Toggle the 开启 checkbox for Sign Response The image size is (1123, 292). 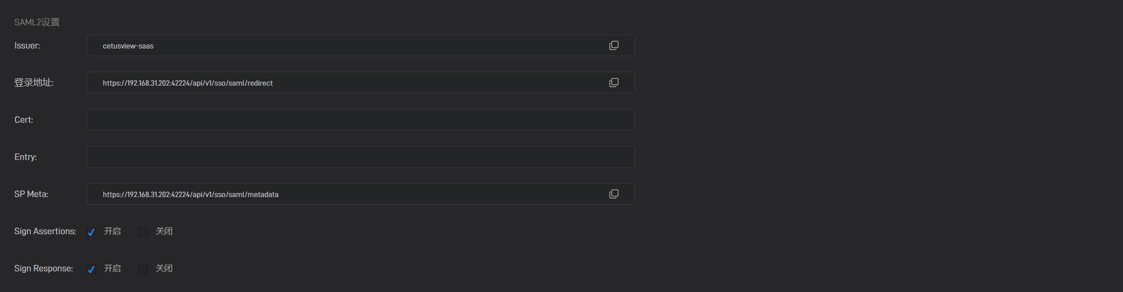pos(91,269)
